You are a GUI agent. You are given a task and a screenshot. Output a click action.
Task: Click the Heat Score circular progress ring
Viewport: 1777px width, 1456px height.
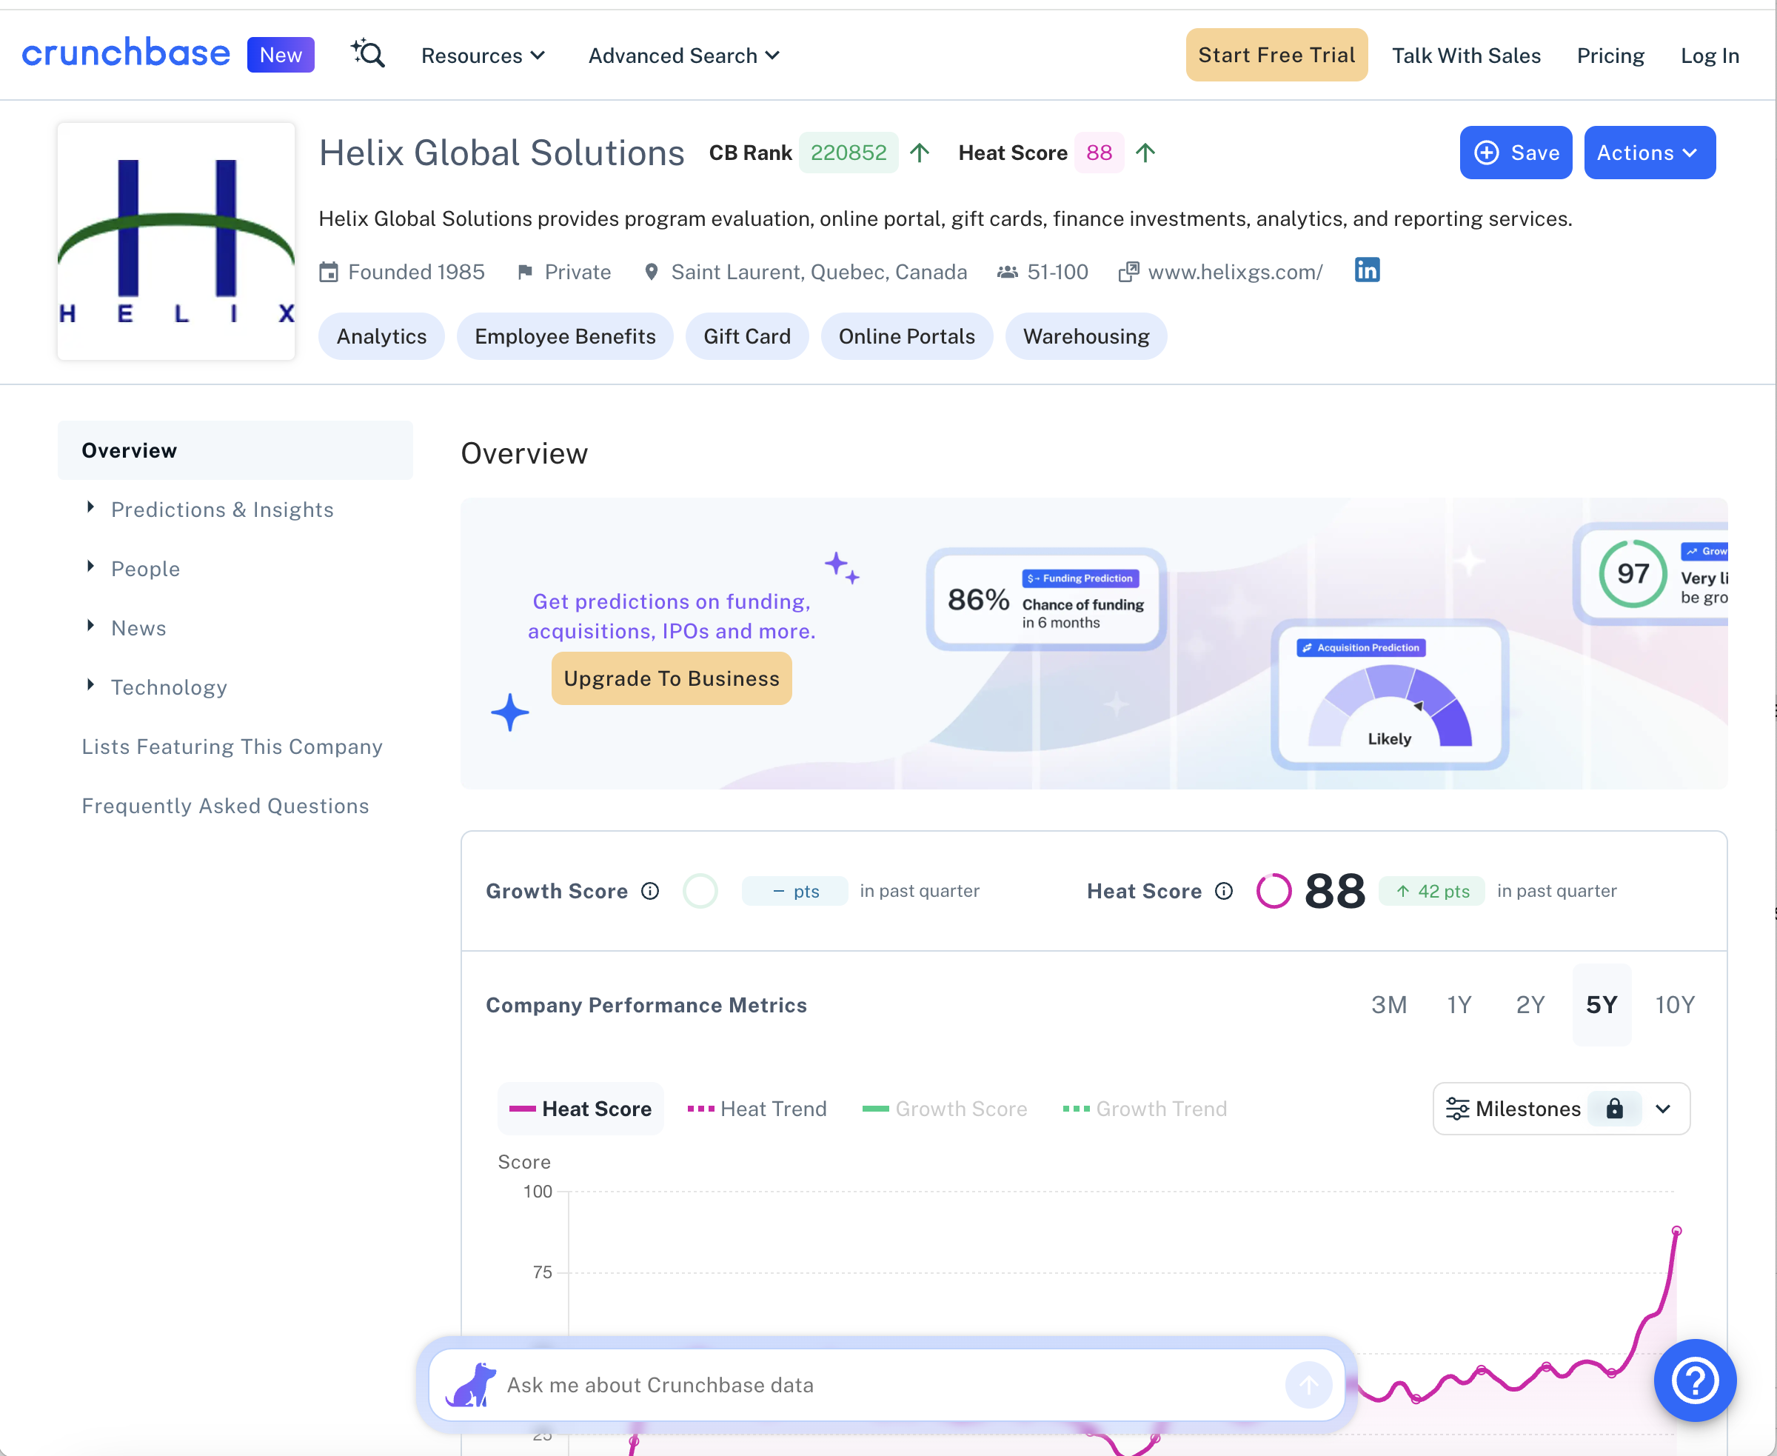pyautogui.click(x=1274, y=891)
